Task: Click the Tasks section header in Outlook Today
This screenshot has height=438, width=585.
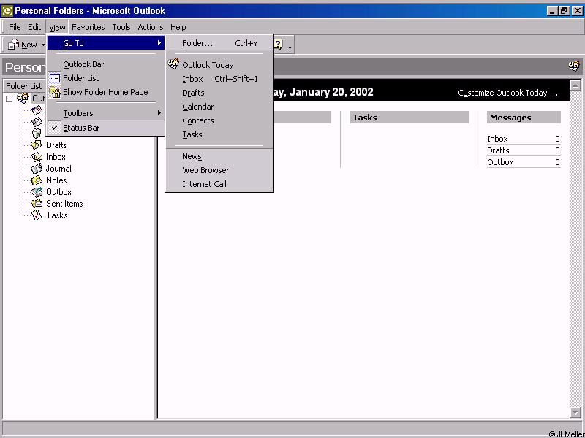Action: [x=409, y=118]
